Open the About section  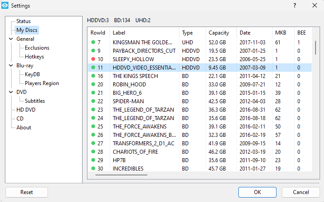(x=24, y=128)
